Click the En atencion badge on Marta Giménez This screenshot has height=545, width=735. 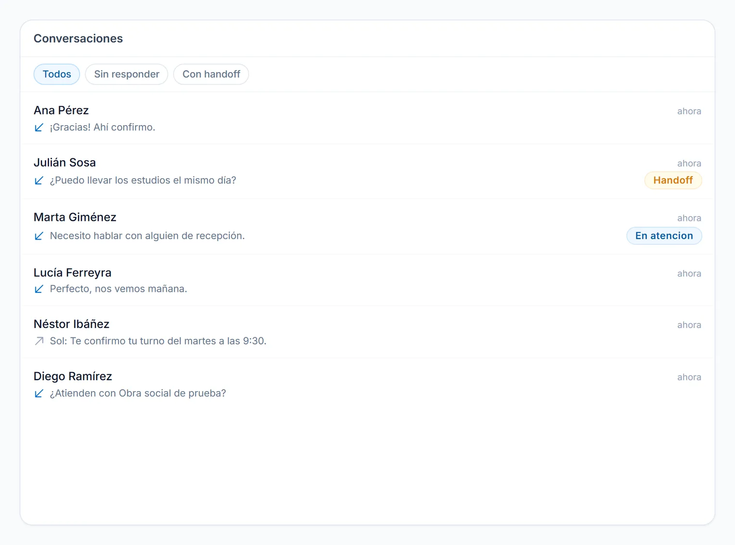pyautogui.click(x=664, y=236)
